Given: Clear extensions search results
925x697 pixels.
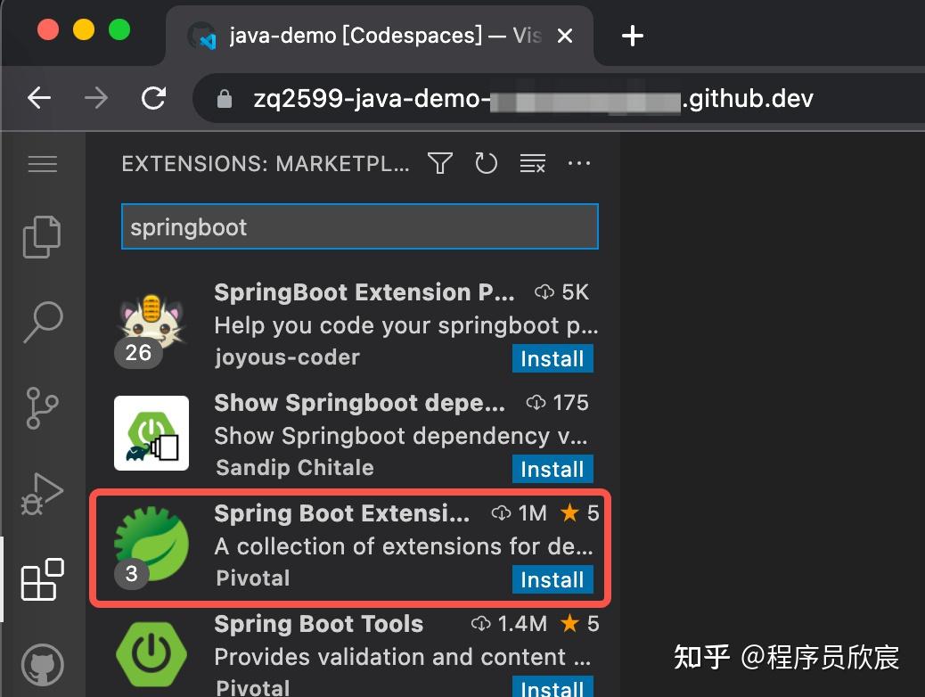Looking at the screenshot, I should click(533, 163).
